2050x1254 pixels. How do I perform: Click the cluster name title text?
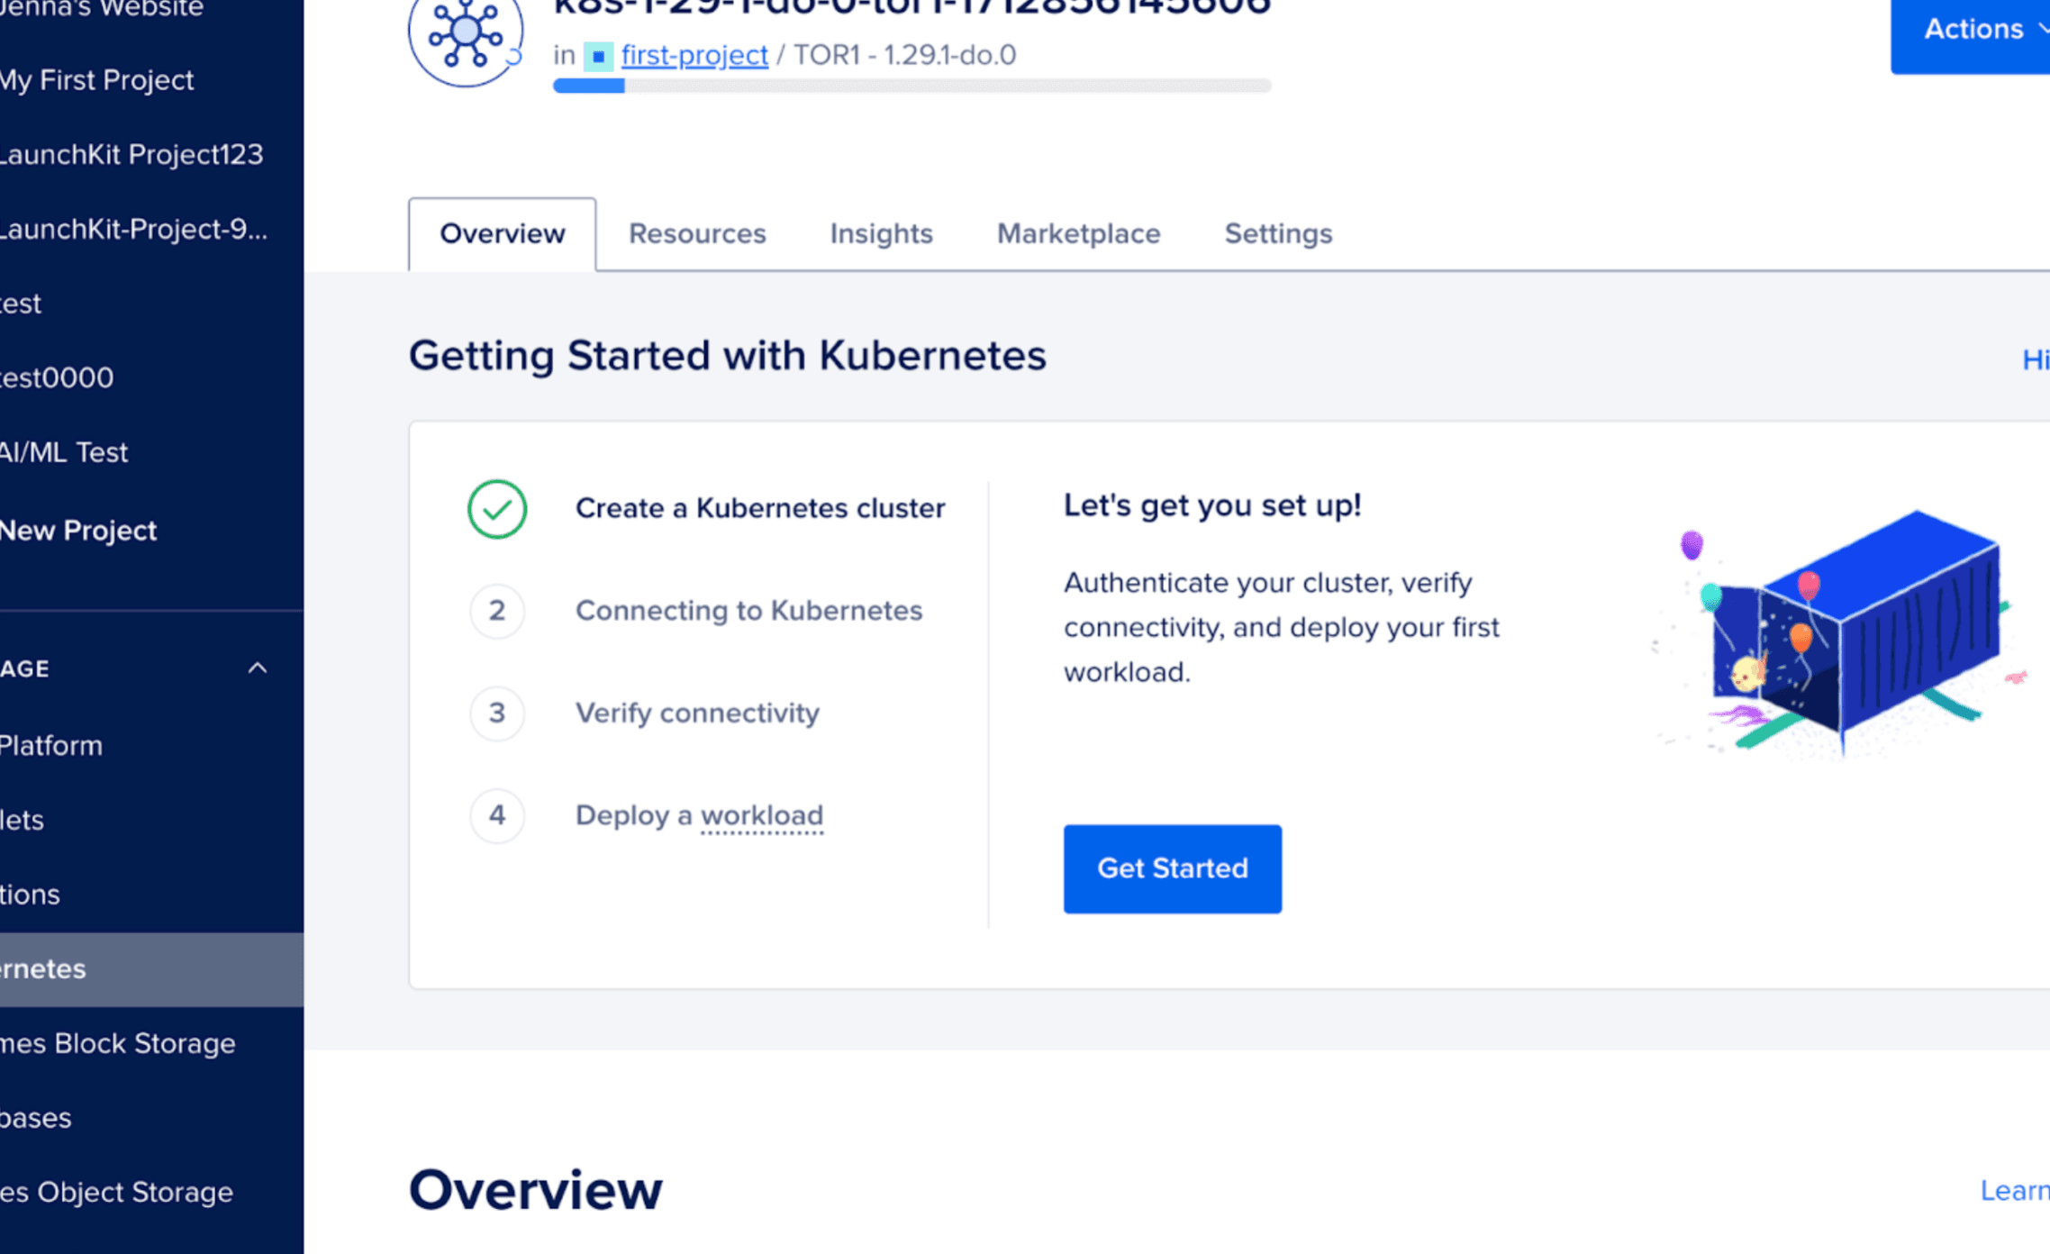click(x=912, y=9)
